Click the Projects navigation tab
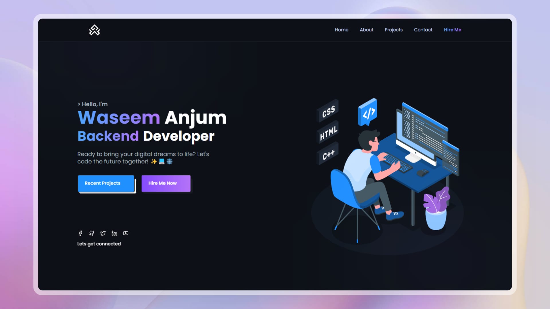 pos(394,29)
